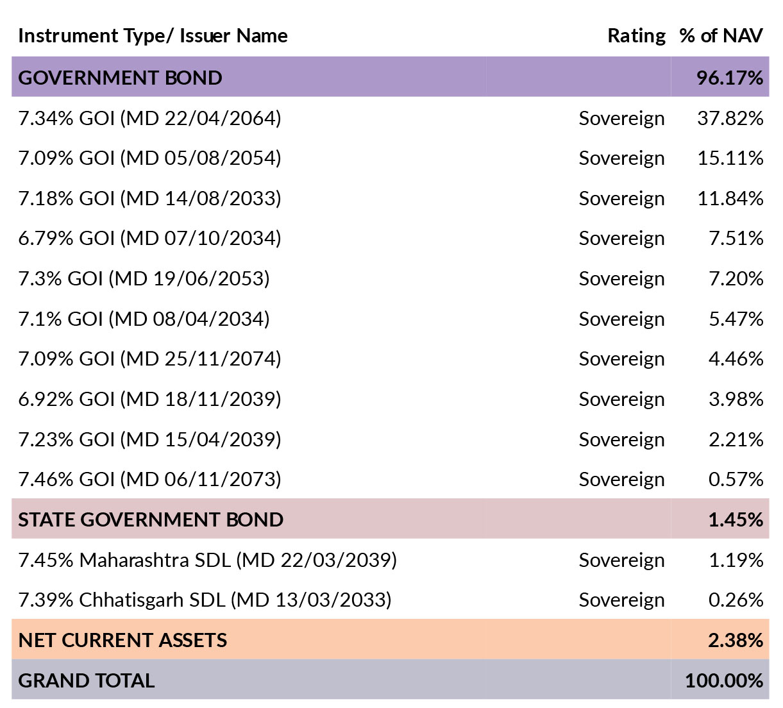Click Sovereign rating for 7.46% GOI 2073

pos(622,480)
